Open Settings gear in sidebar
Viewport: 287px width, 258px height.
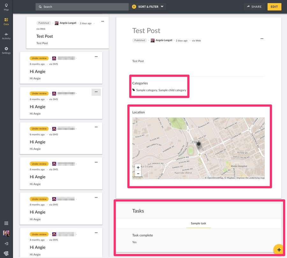[x=6, y=50]
